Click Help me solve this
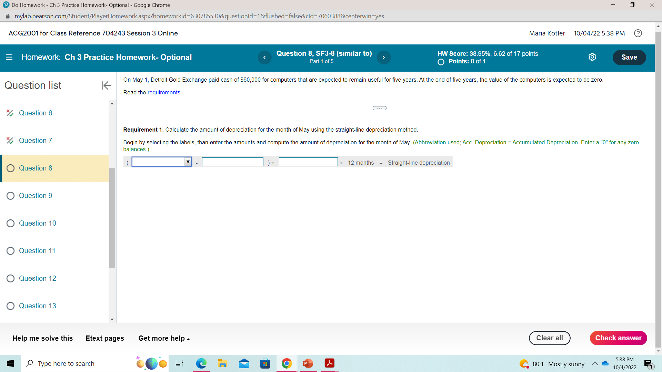 42,338
